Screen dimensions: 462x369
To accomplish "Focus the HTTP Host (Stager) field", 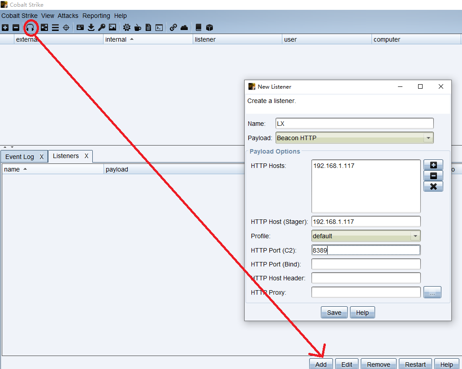I will [366, 222].
